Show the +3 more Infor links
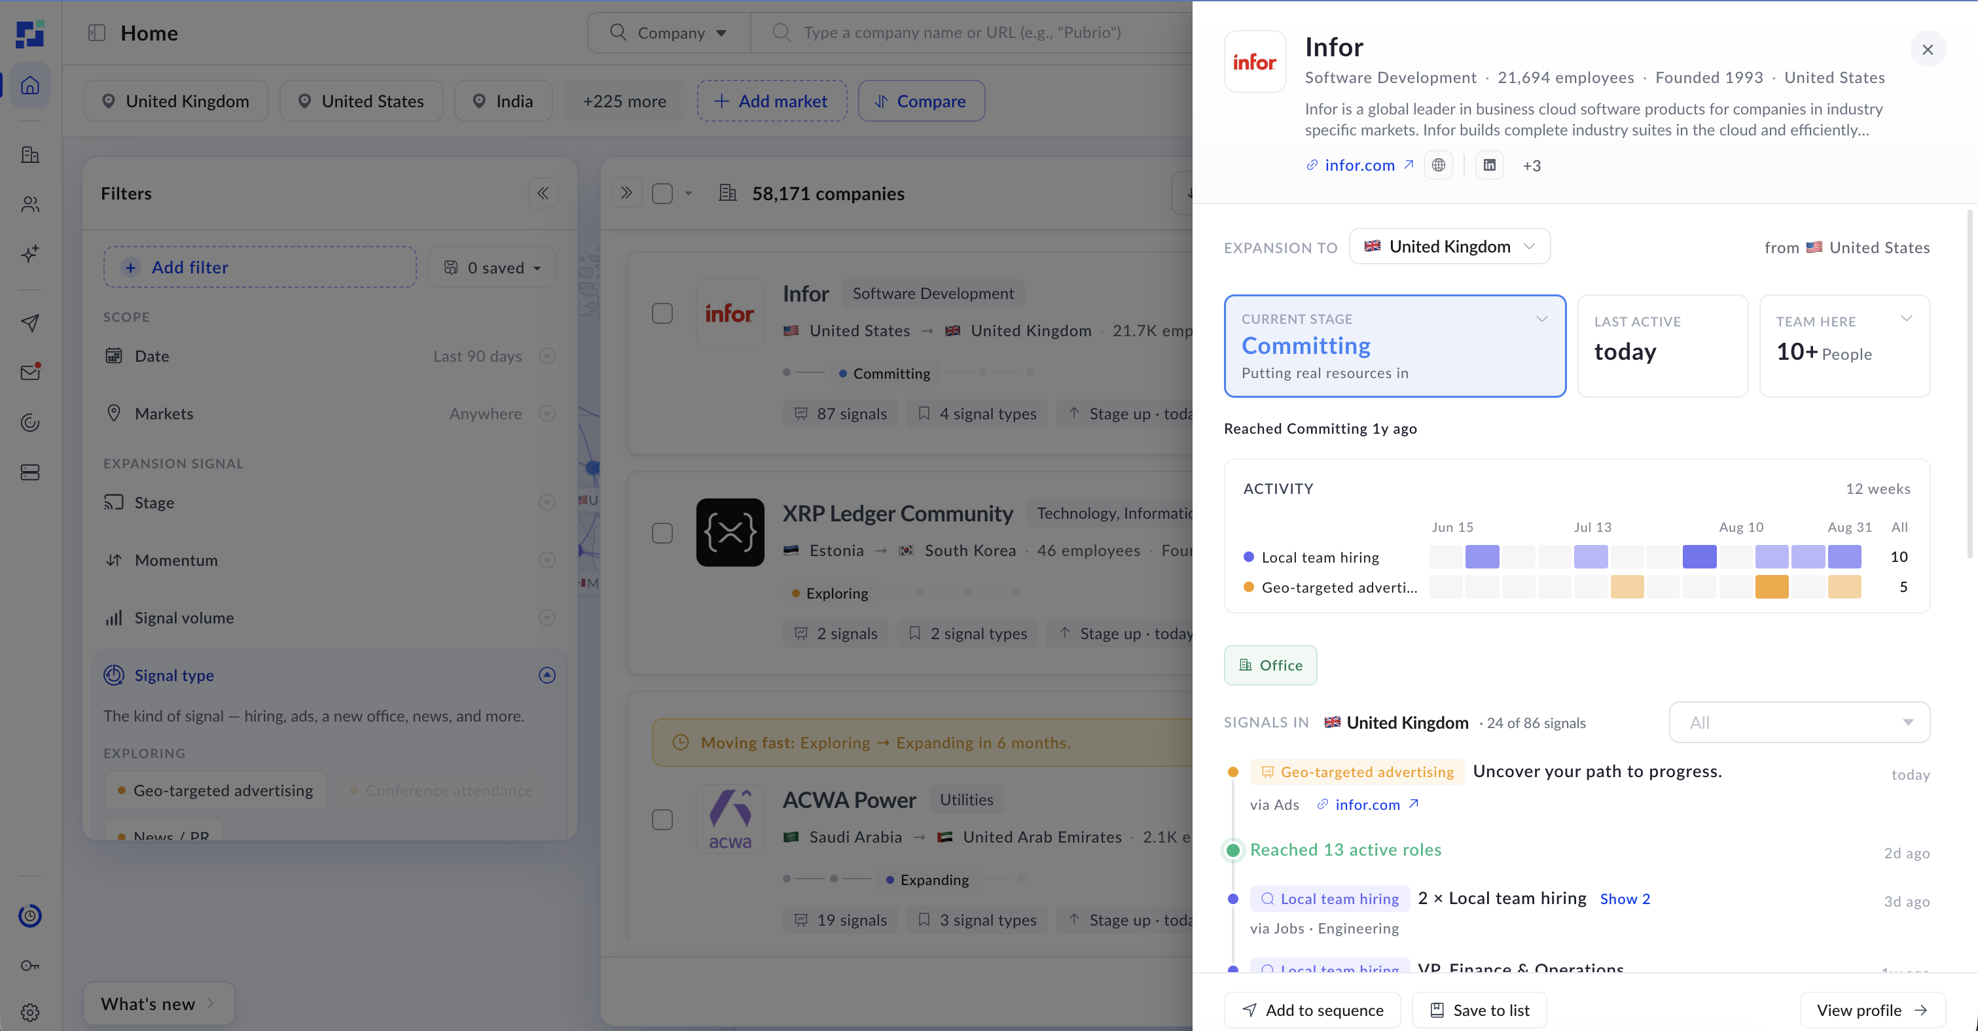This screenshot has width=1978, height=1031. [1532, 165]
